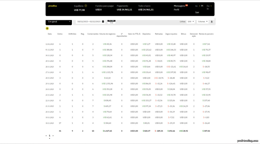Click the ytredfox username
Screen dimensions: 260x144
click(x=53, y=6)
